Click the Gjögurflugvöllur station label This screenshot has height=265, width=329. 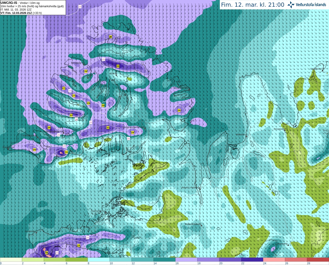(x=181, y=88)
